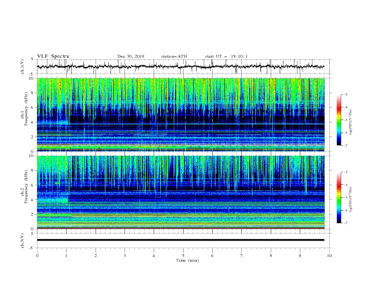This screenshot has width=371, height=287.
Task: Click the ch.2 spectrogram plot
Action: click(180, 192)
